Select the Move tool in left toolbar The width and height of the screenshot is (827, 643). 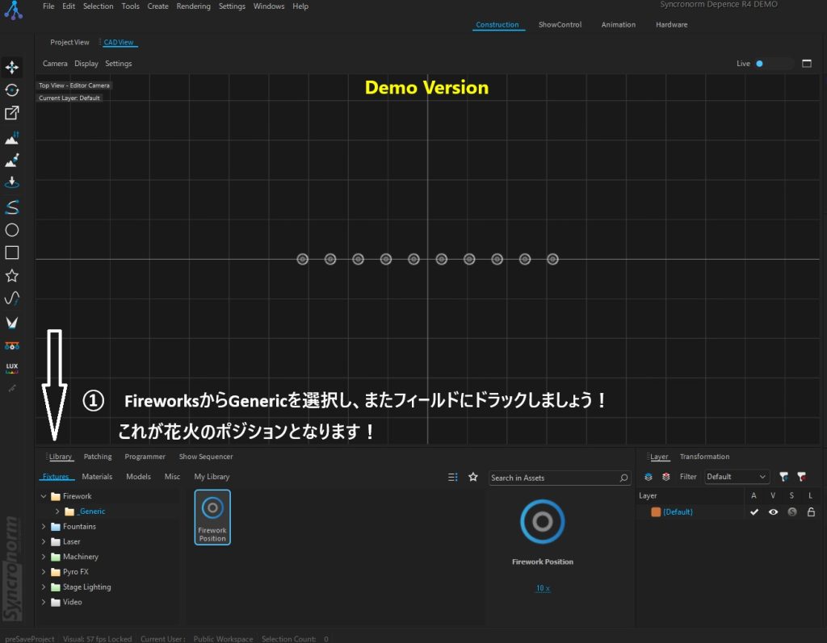pyautogui.click(x=12, y=67)
